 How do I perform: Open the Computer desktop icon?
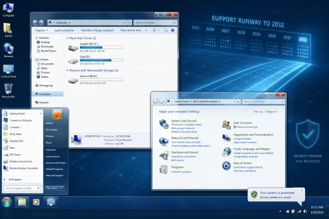point(9,10)
